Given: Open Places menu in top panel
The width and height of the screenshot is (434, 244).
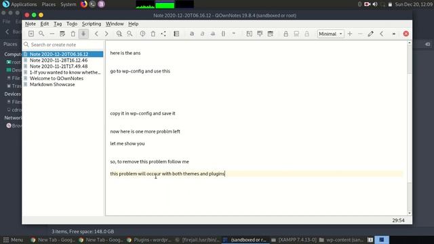Looking at the screenshot, I should [x=48, y=5].
